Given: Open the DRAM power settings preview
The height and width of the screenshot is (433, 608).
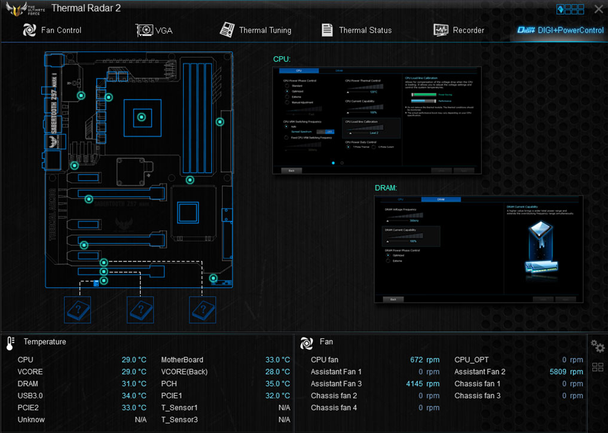Looking at the screenshot, I should (x=478, y=249).
